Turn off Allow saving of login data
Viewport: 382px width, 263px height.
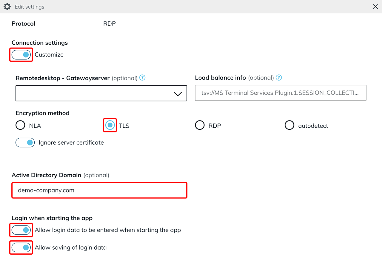[21, 247]
